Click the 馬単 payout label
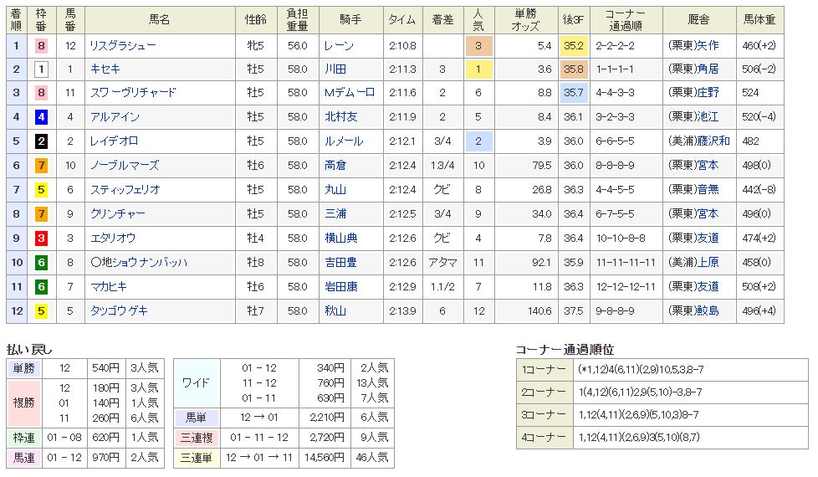This screenshot has width=818, height=477. pos(197,417)
